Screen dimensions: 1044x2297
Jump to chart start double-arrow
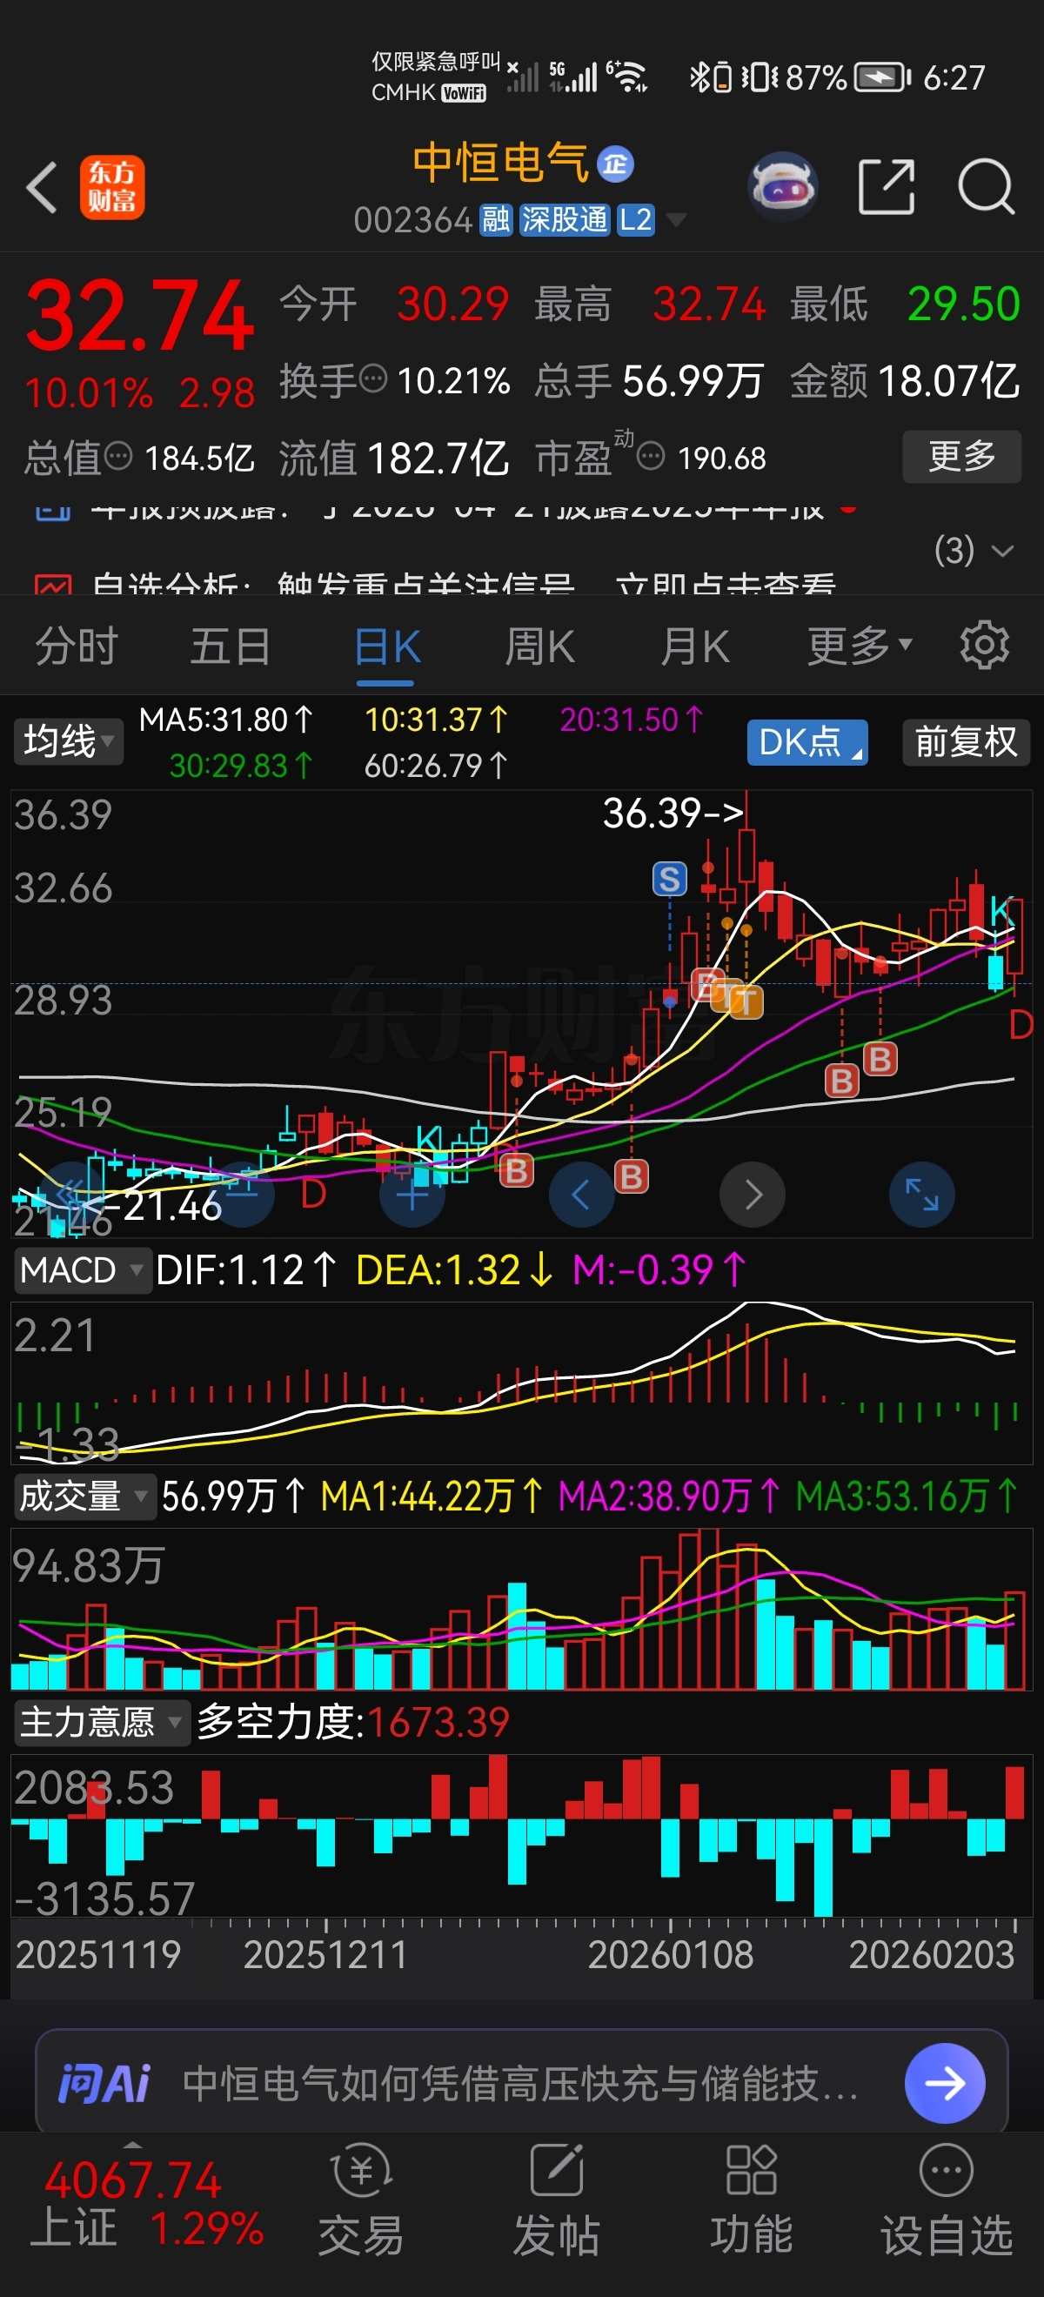(71, 1195)
